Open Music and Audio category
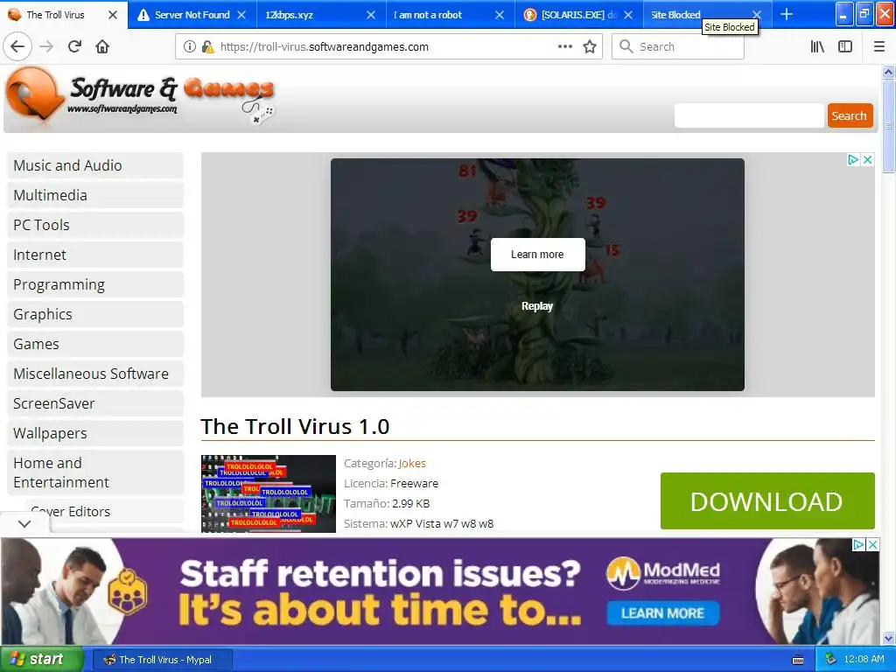The image size is (896, 672). tap(94, 165)
